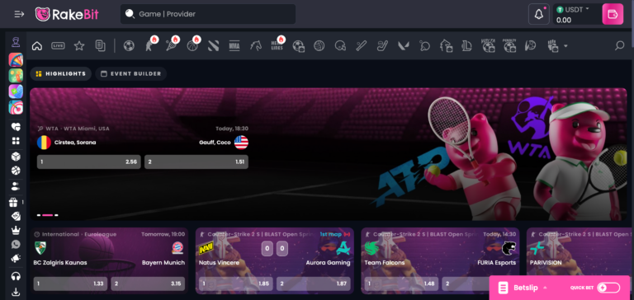Open the PARIVISION match card
This screenshot has height=300, width=634.
(580, 260)
